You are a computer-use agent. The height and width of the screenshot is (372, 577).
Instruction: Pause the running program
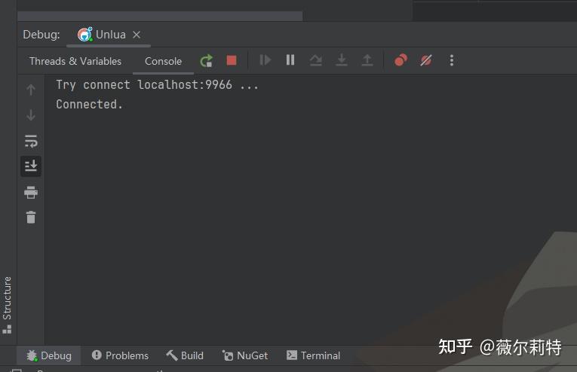pos(290,59)
